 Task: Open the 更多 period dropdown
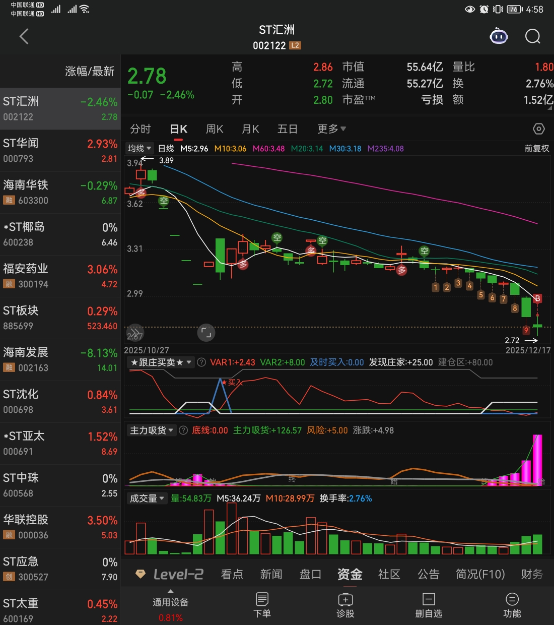(331, 129)
